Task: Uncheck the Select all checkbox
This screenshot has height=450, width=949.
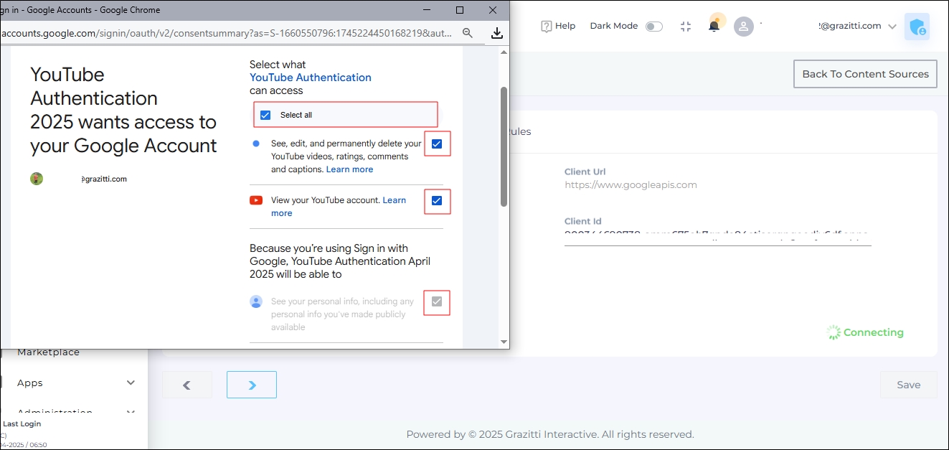Action: pyautogui.click(x=265, y=115)
